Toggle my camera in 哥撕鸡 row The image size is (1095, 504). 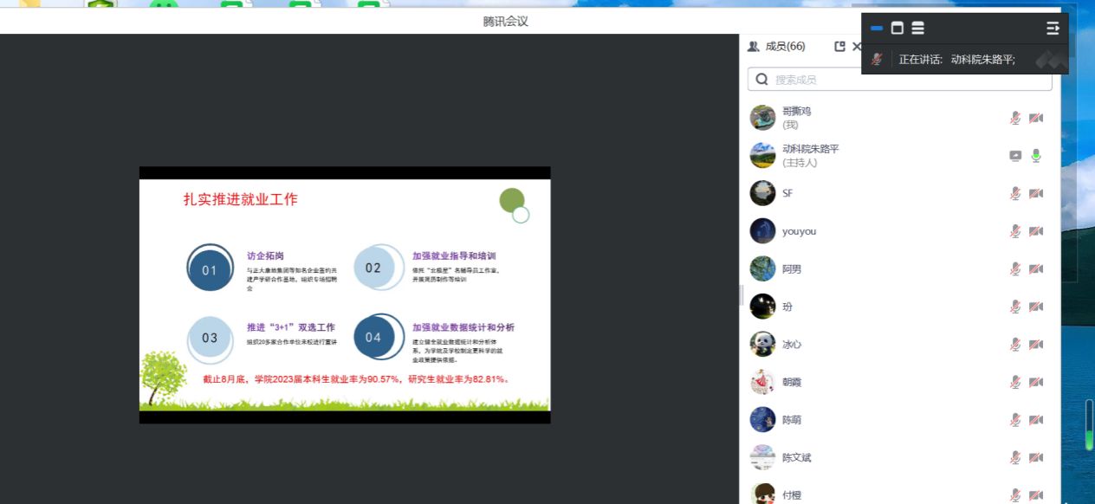click(1035, 119)
